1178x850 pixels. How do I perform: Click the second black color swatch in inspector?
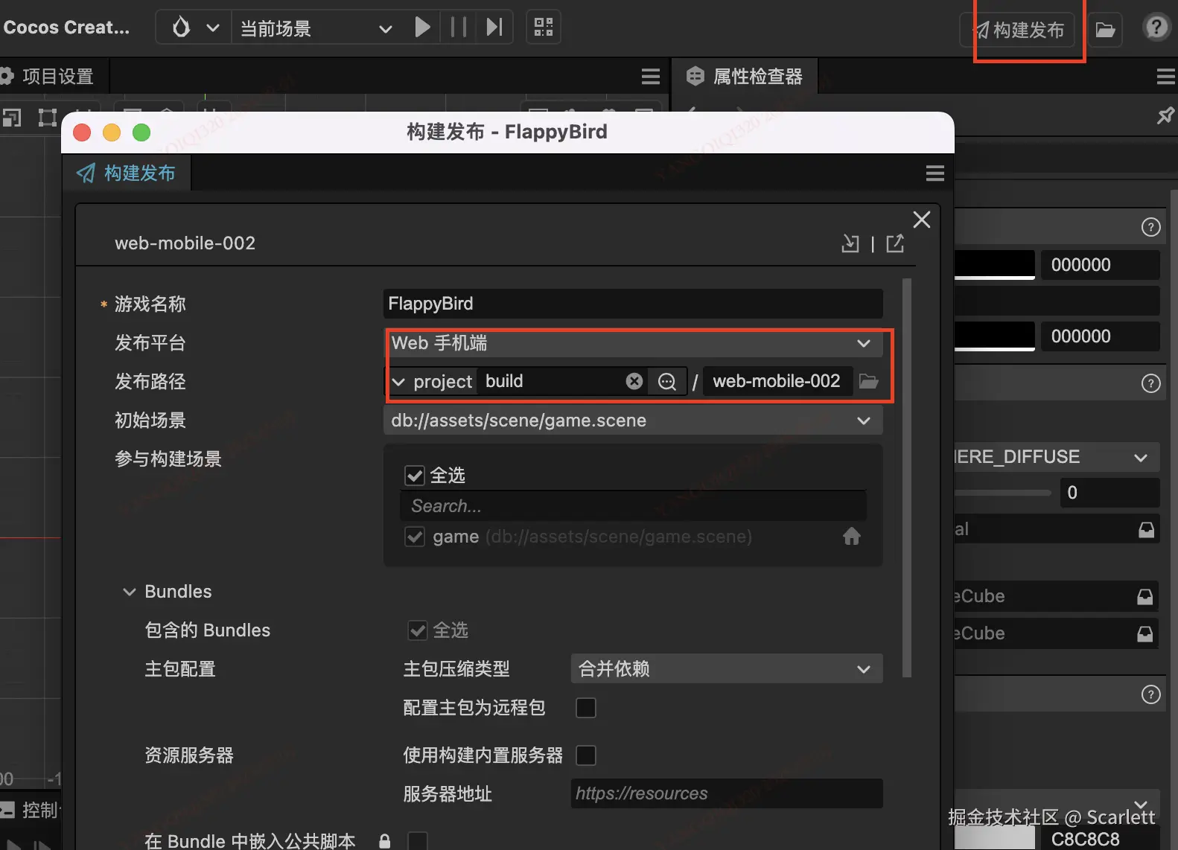[x=995, y=336]
